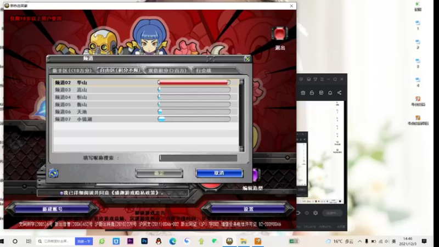Click the 新建账号 button
The width and height of the screenshot is (439, 247).
[x=52, y=209]
